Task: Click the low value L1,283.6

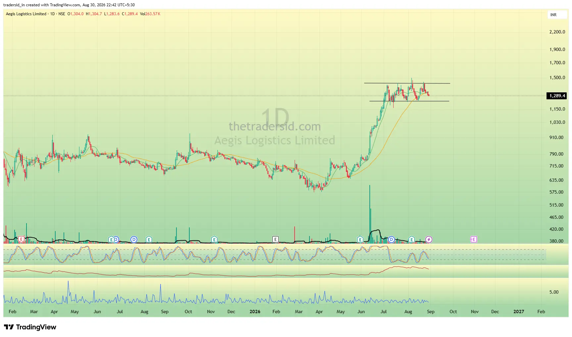Action: click(x=112, y=14)
